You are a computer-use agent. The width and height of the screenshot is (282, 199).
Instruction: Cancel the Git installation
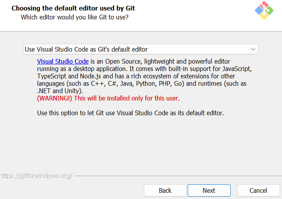(258, 190)
